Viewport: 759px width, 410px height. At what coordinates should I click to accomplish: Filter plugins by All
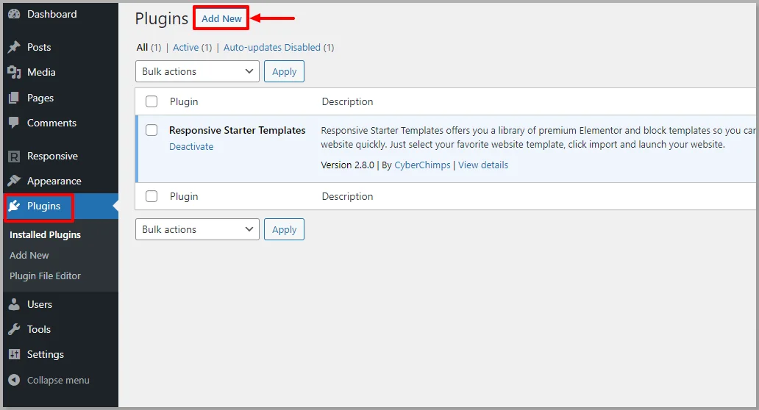click(143, 47)
